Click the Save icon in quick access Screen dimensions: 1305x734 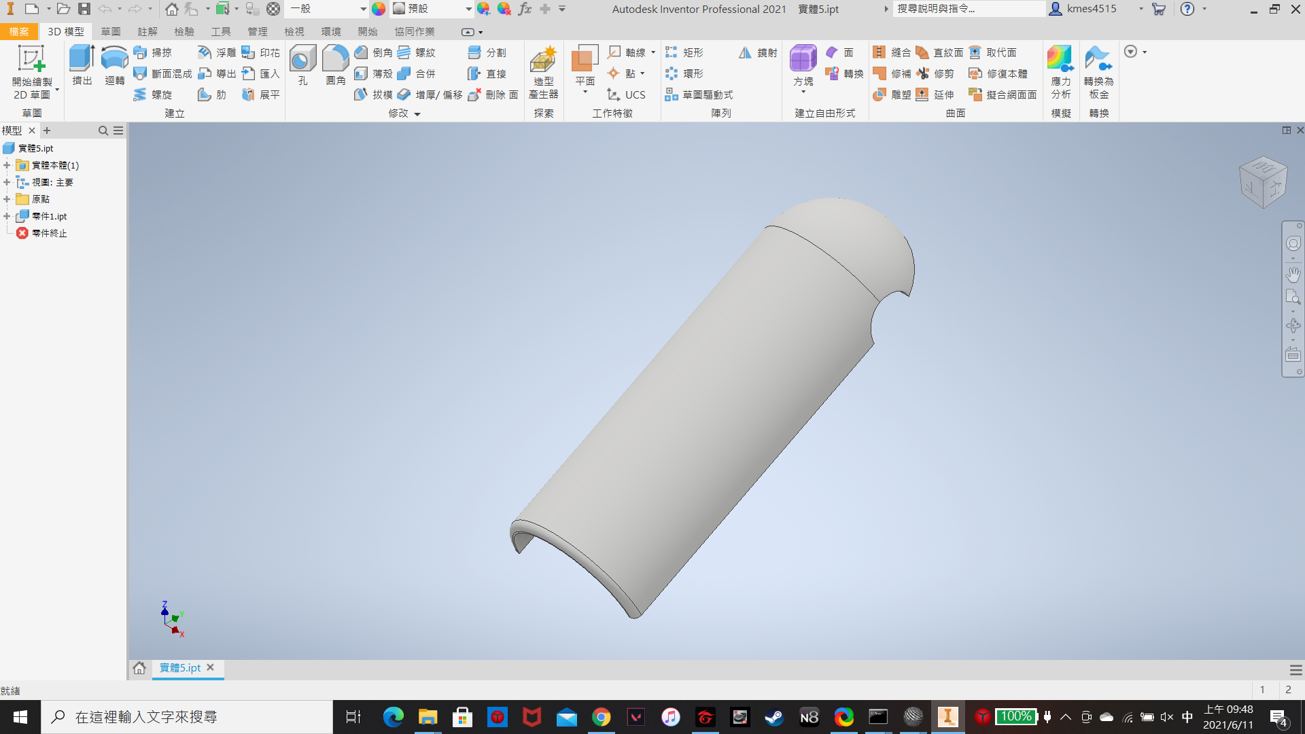tap(84, 9)
